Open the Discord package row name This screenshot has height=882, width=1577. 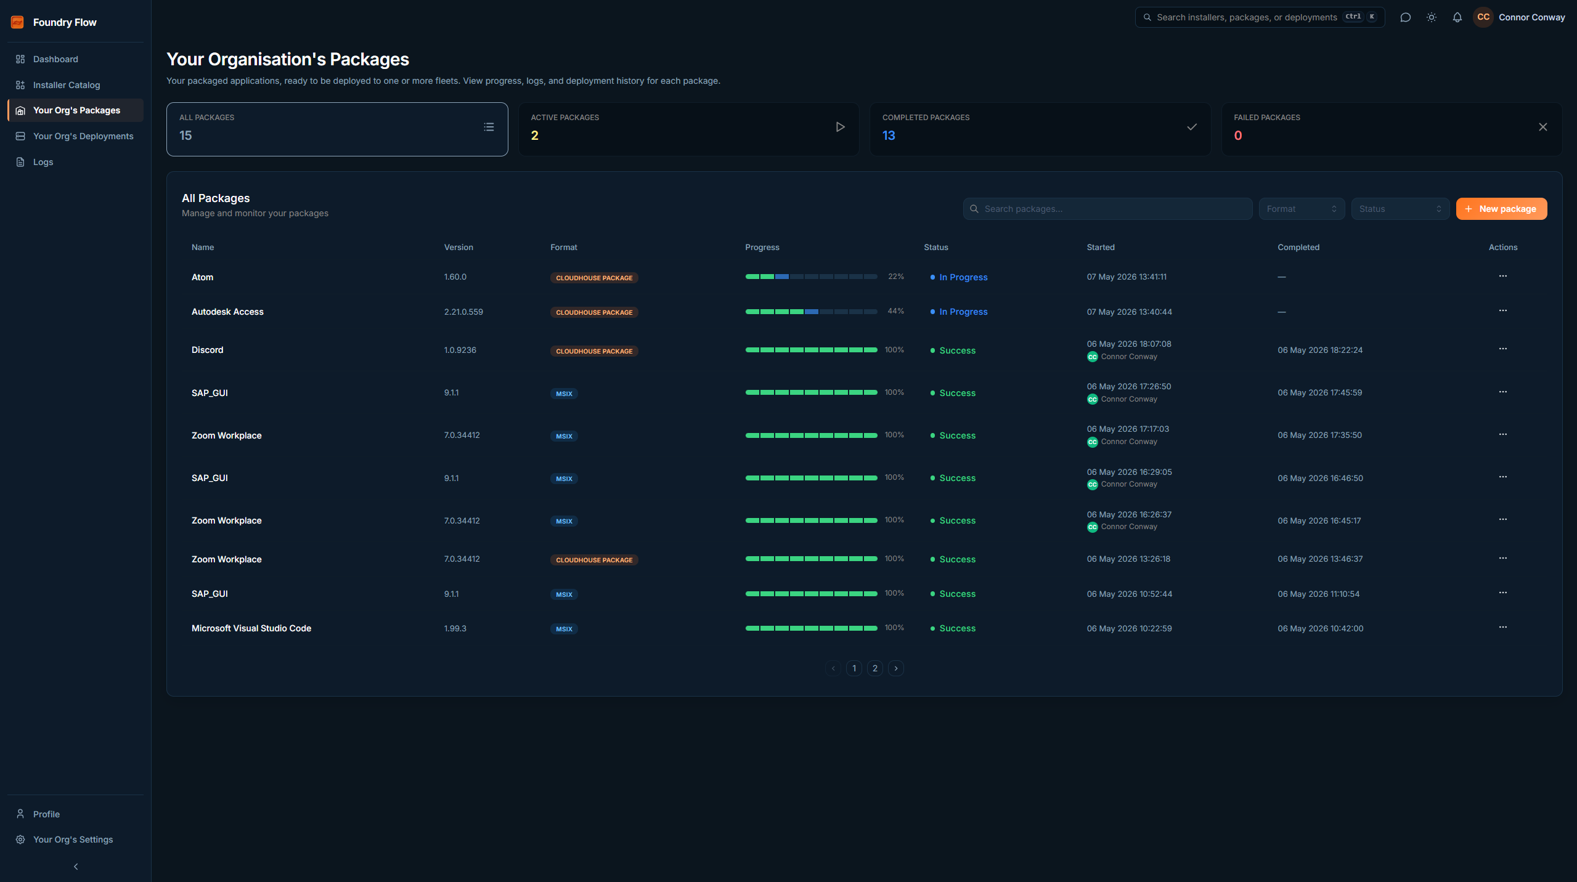pos(207,350)
